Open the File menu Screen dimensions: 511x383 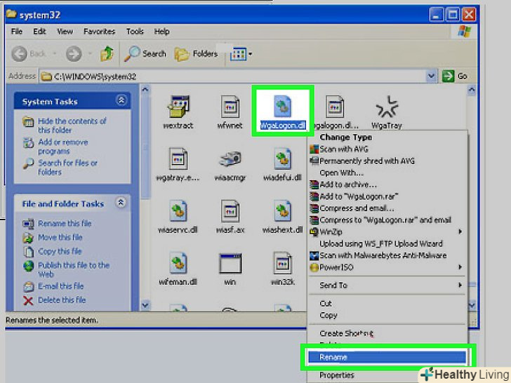17,32
